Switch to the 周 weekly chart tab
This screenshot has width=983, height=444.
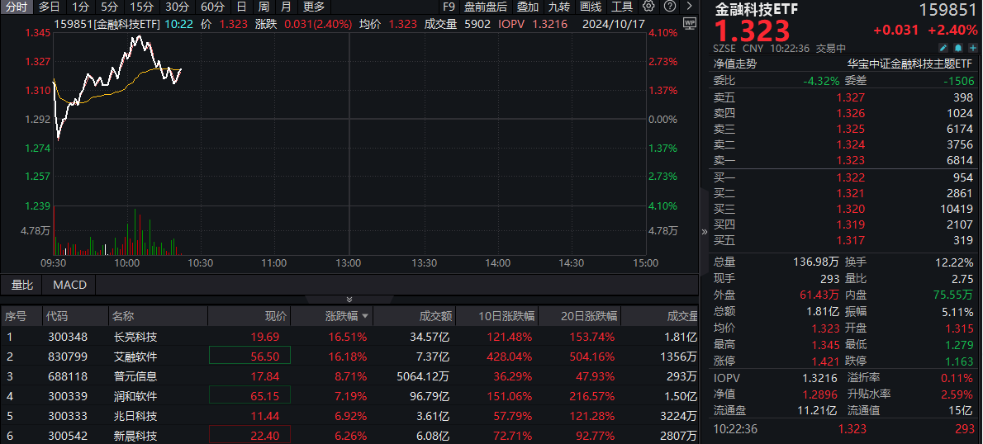pyautogui.click(x=264, y=7)
